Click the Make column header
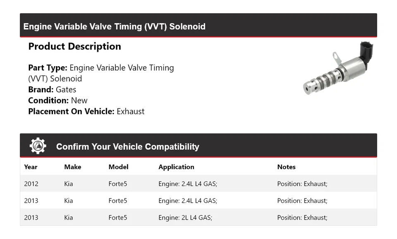This screenshot has width=397, height=239. [x=72, y=167]
